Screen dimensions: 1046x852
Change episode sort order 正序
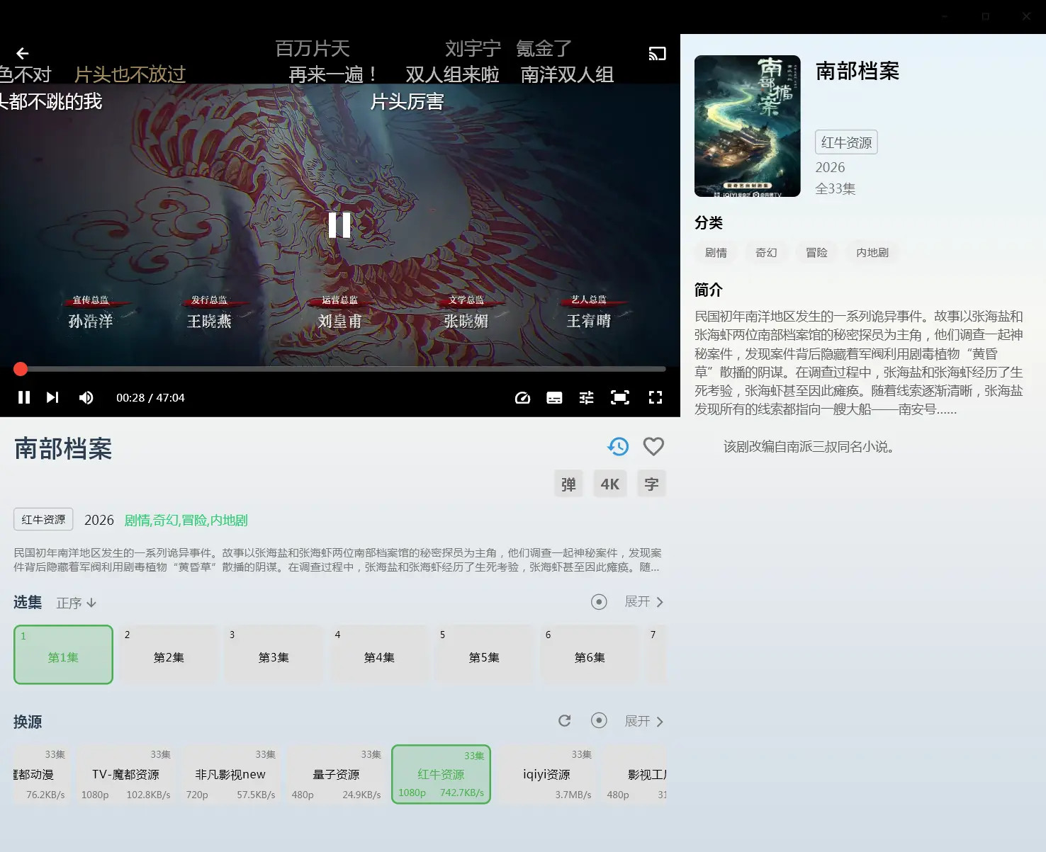tap(77, 603)
